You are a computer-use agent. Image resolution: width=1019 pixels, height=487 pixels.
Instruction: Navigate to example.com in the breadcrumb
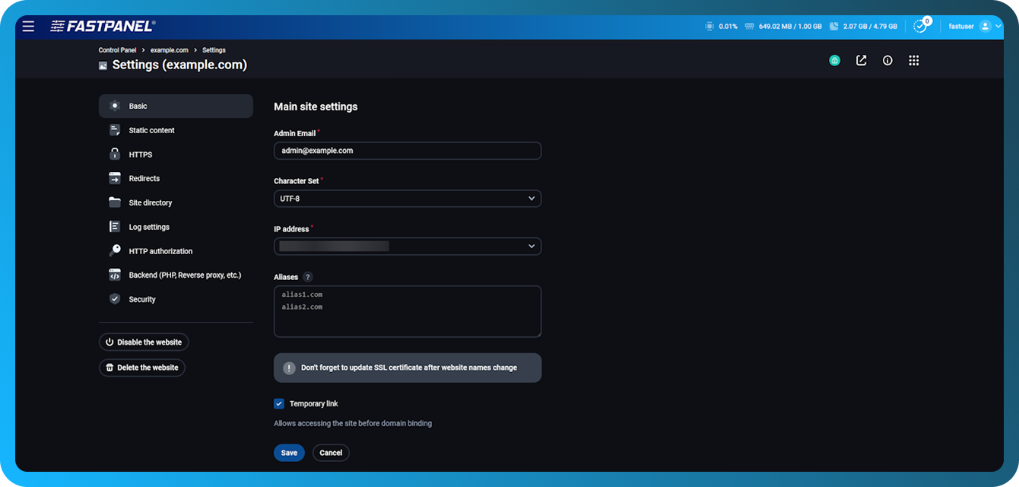tap(169, 49)
